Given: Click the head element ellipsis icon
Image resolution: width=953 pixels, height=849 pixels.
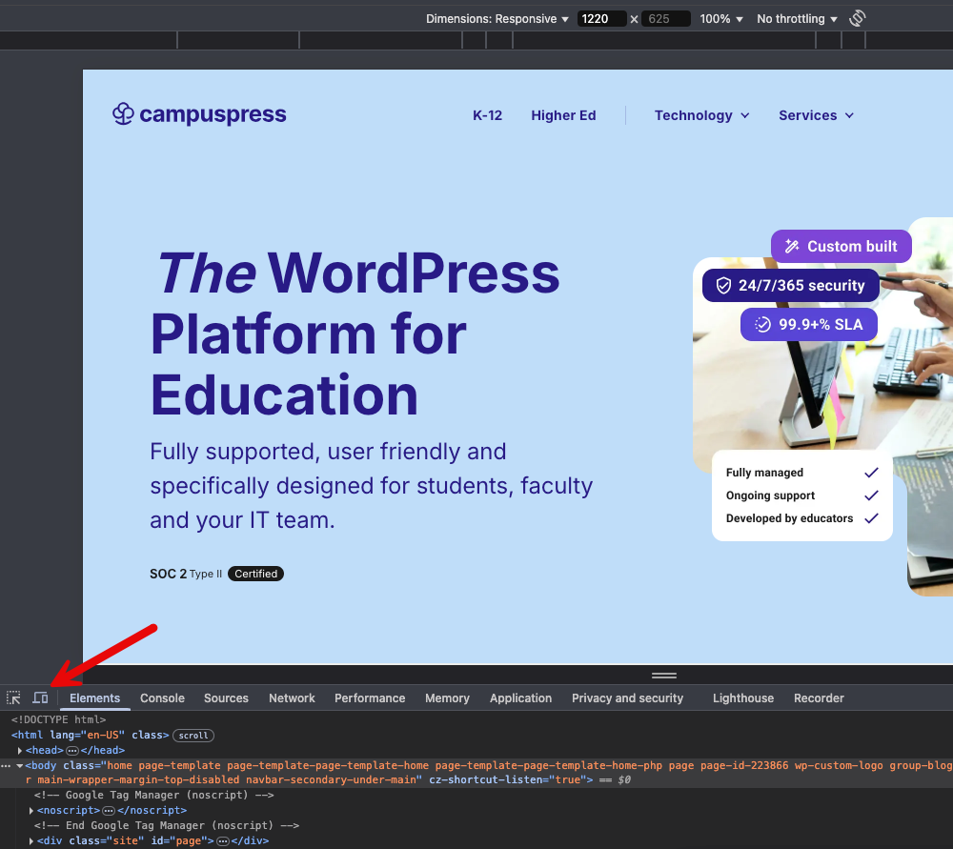Looking at the screenshot, I should click(72, 751).
